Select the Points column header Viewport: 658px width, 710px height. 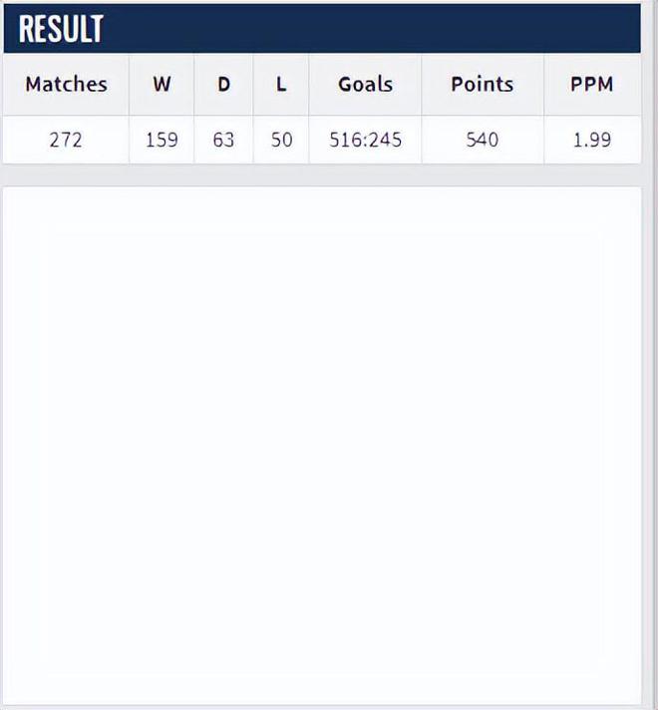(x=483, y=84)
